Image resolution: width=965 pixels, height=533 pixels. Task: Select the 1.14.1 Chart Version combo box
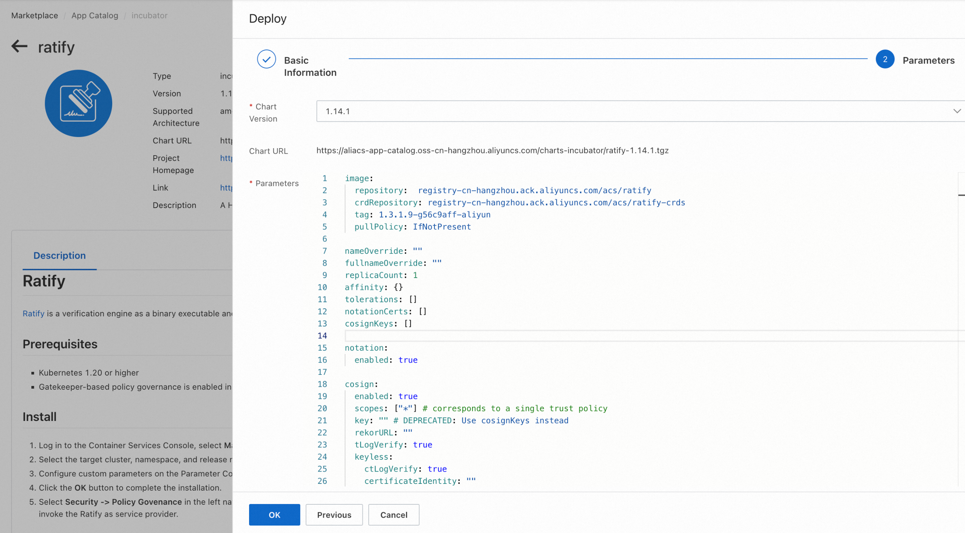633,111
